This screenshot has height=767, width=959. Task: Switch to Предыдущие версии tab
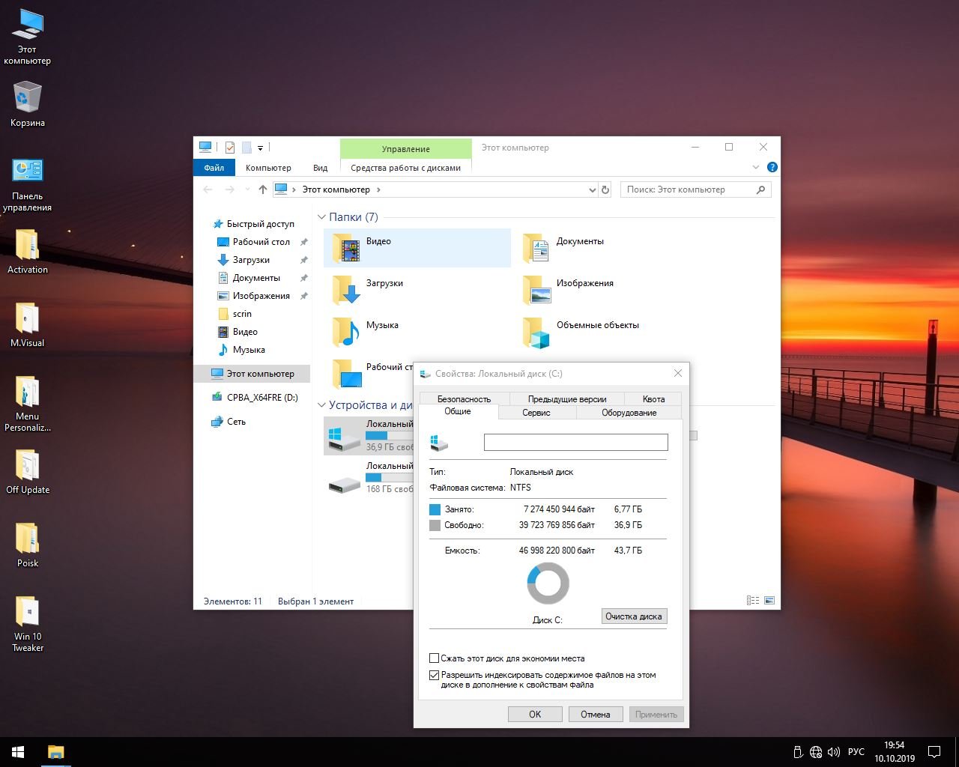[567, 398]
